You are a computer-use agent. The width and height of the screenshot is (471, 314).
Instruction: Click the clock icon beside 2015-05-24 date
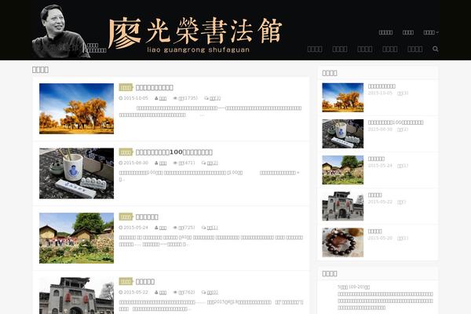point(121,228)
